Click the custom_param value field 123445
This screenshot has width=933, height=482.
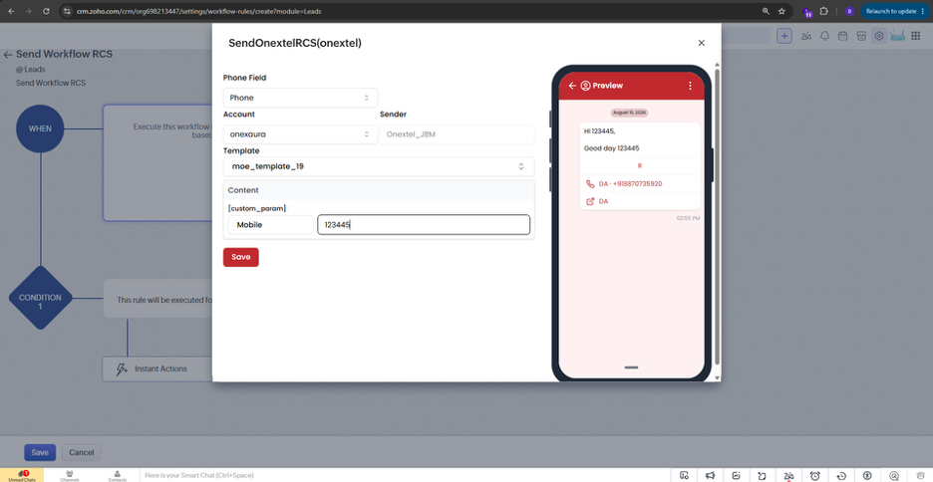pyautogui.click(x=424, y=225)
